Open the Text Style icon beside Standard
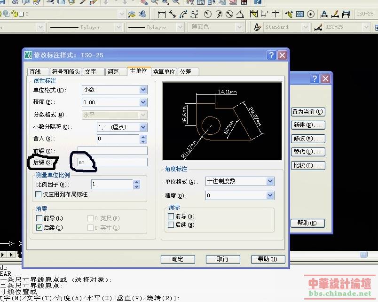Viewport: 378px width, 302px height. point(257,27)
